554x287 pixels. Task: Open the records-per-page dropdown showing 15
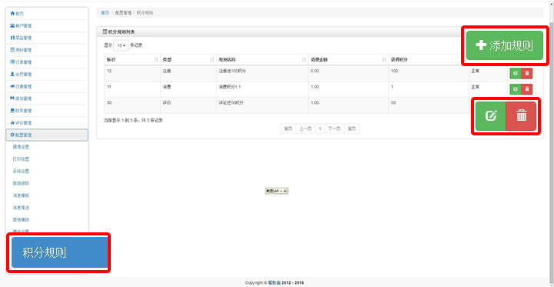[x=122, y=45]
